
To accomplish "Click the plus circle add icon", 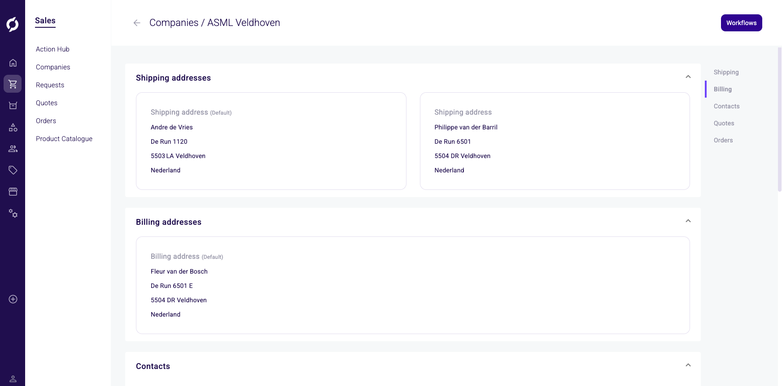I will click(x=13, y=299).
